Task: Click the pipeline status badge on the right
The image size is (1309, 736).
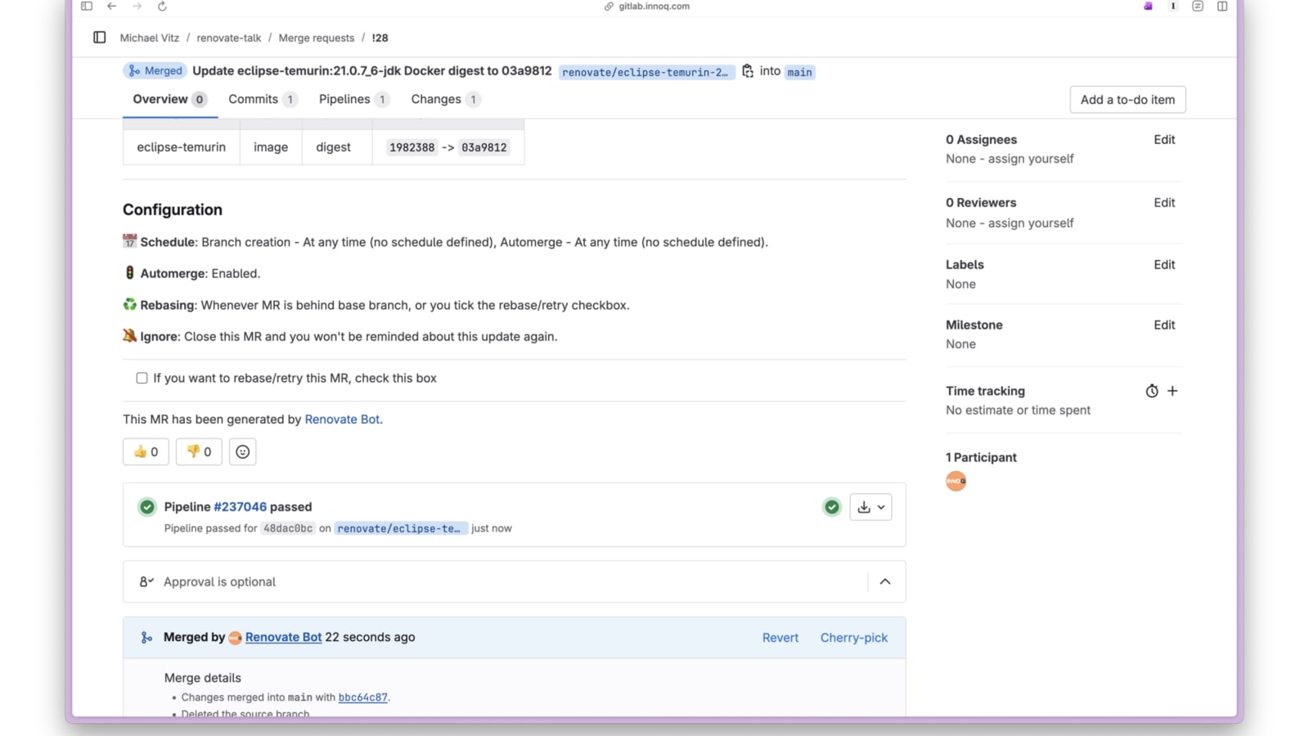Action: [832, 507]
